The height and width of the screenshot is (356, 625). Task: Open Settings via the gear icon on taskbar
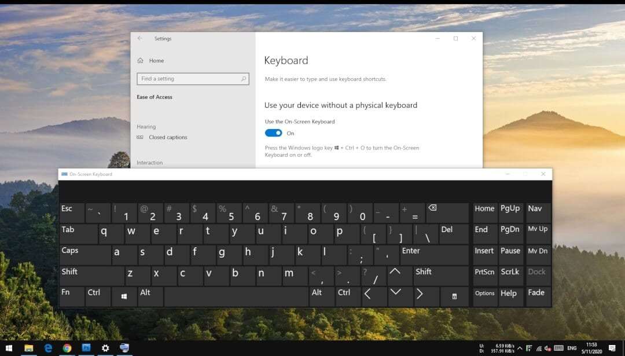[105, 348]
